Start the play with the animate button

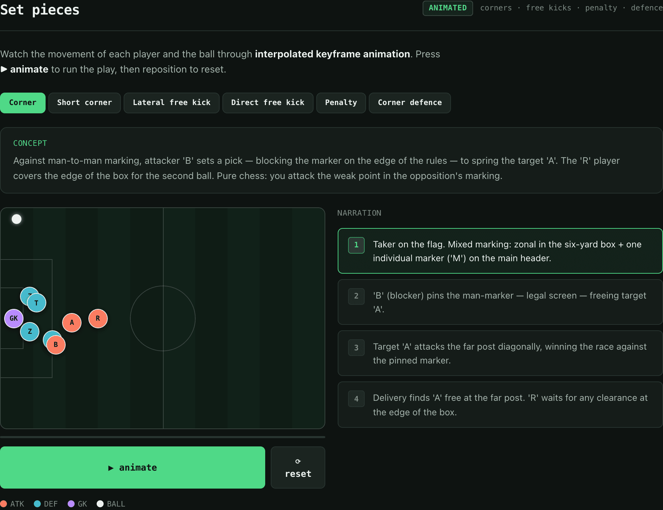click(133, 467)
